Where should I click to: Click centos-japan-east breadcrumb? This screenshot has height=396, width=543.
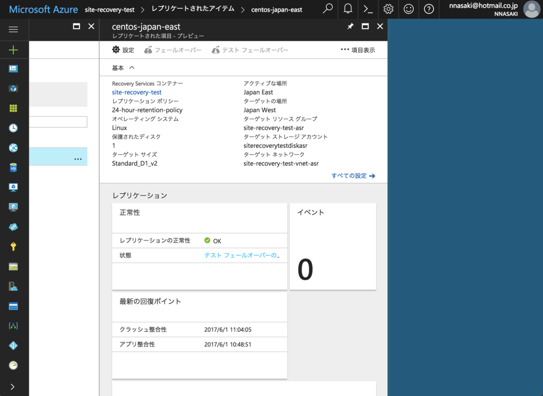pyautogui.click(x=276, y=10)
